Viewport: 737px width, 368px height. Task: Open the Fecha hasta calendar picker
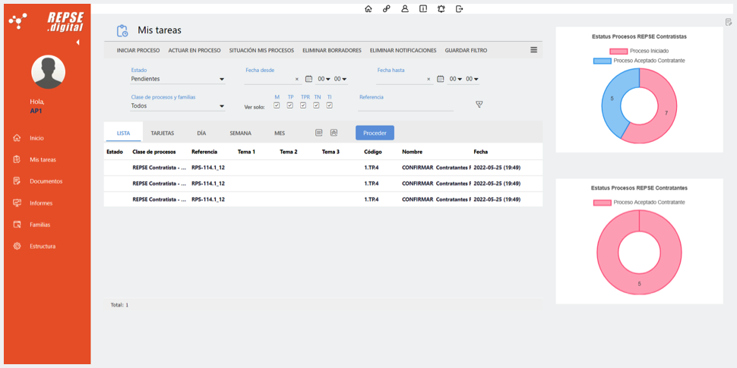[441, 79]
